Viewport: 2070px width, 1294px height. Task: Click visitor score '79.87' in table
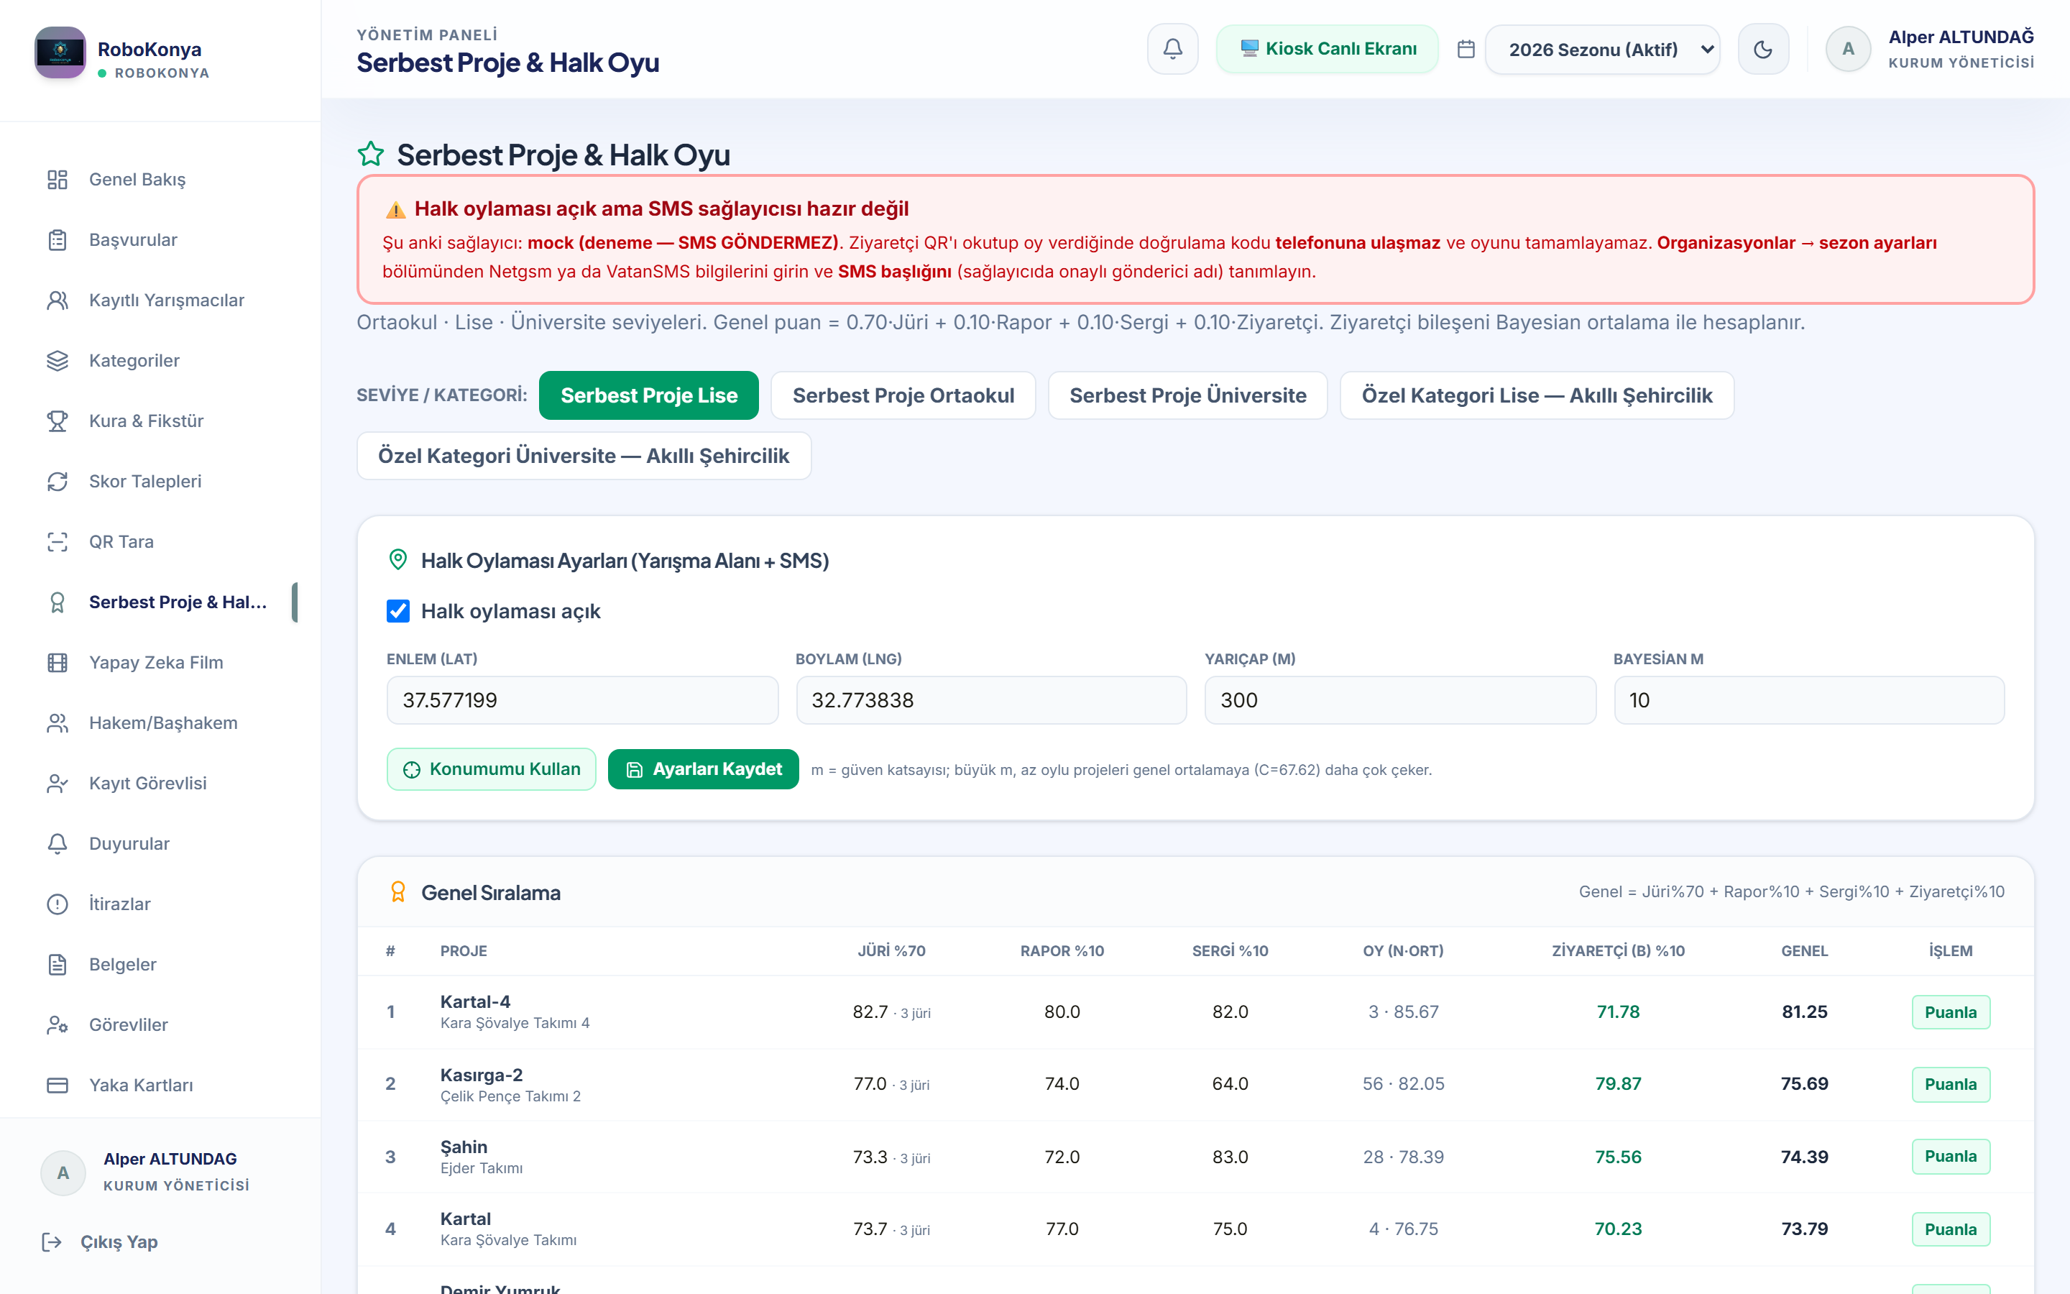(x=1619, y=1083)
